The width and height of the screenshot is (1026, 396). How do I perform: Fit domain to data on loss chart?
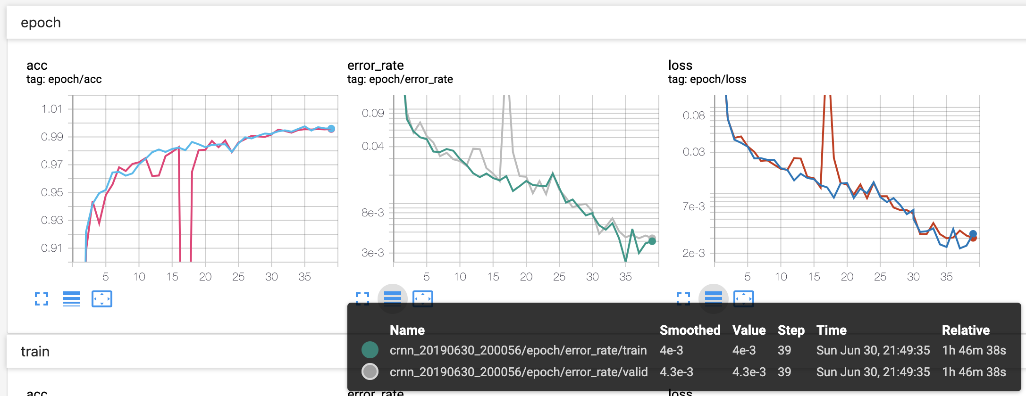(x=744, y=298)
